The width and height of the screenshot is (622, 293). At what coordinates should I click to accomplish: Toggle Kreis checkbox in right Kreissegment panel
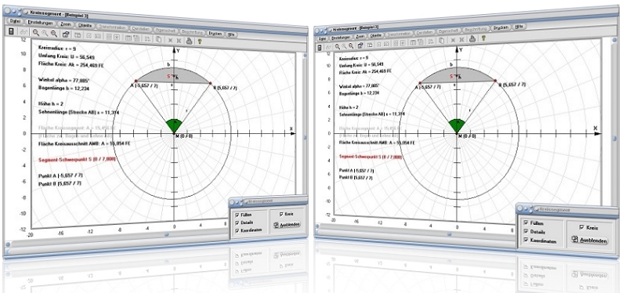pyautogui.click(x=581, y=227)
